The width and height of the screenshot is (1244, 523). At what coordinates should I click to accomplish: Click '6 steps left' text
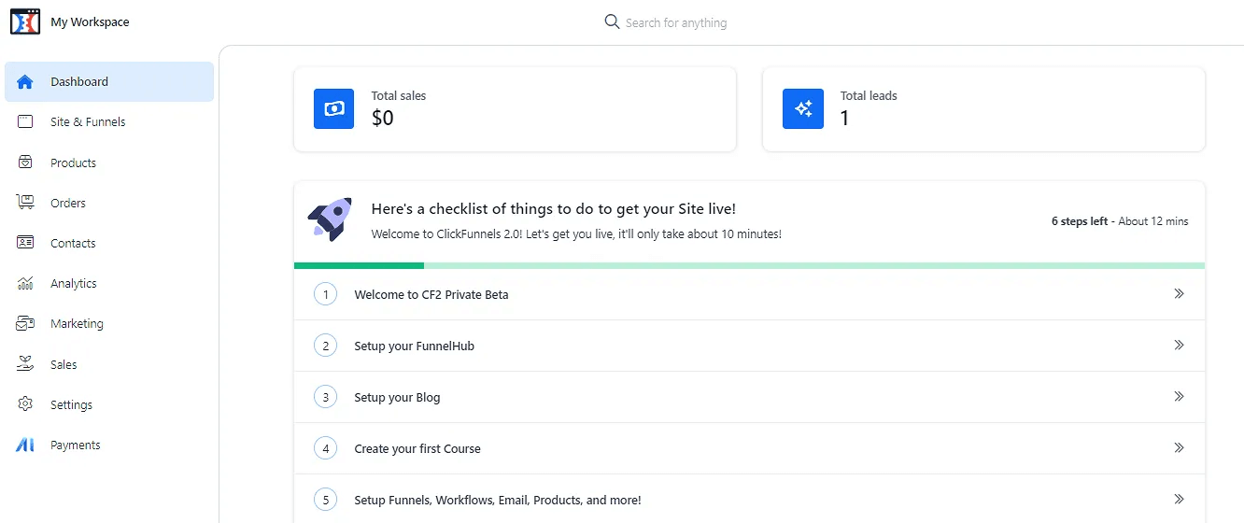1080,221
